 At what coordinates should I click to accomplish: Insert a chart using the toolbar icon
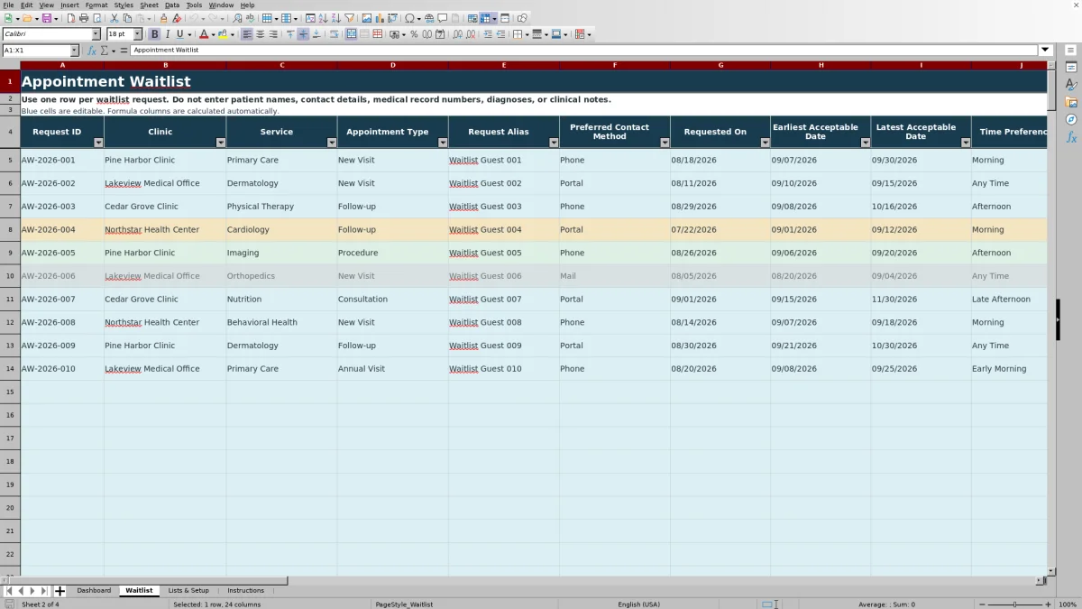coord(379,18)
